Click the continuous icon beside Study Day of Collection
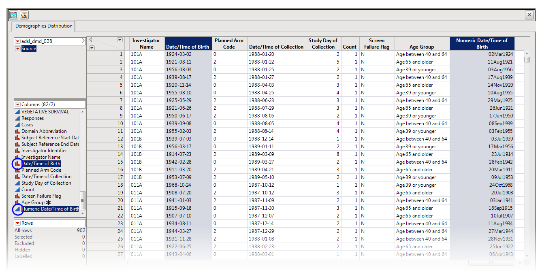Image resolution: width=542 pixels, height=277 pixels. pos(17,183)
